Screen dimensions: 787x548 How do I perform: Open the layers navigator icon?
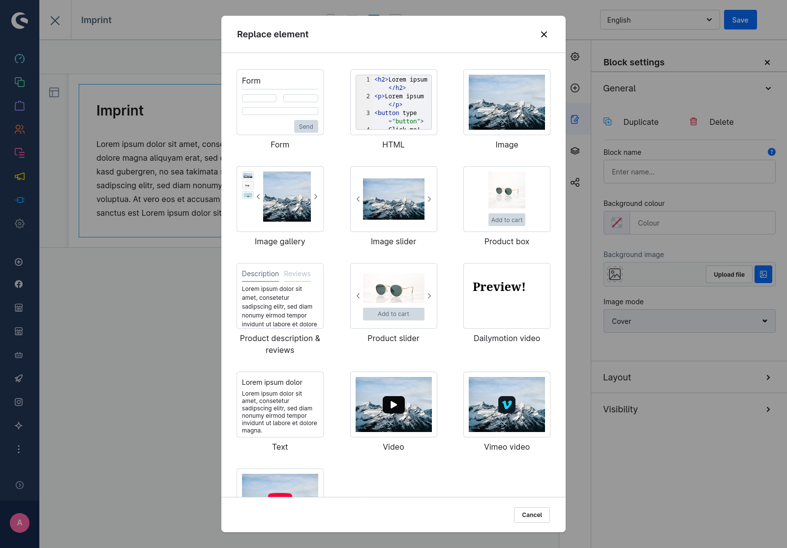click(x=575, y=151)
